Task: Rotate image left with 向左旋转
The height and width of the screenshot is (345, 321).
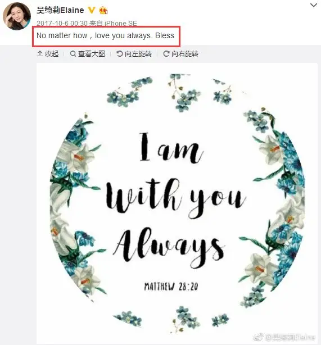Action: coord(134,54)
